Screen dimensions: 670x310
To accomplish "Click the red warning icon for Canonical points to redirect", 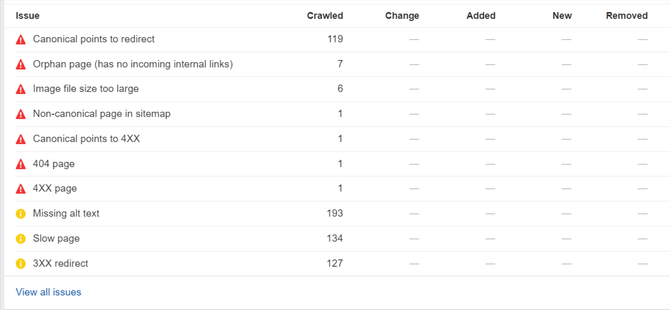I will pyautogui.click(x=21, y=40).
